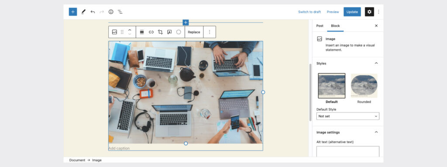The height and width of the screenshot is (167, 447).
Task: Open block options three-dot menu
Action: click(210, 32)
